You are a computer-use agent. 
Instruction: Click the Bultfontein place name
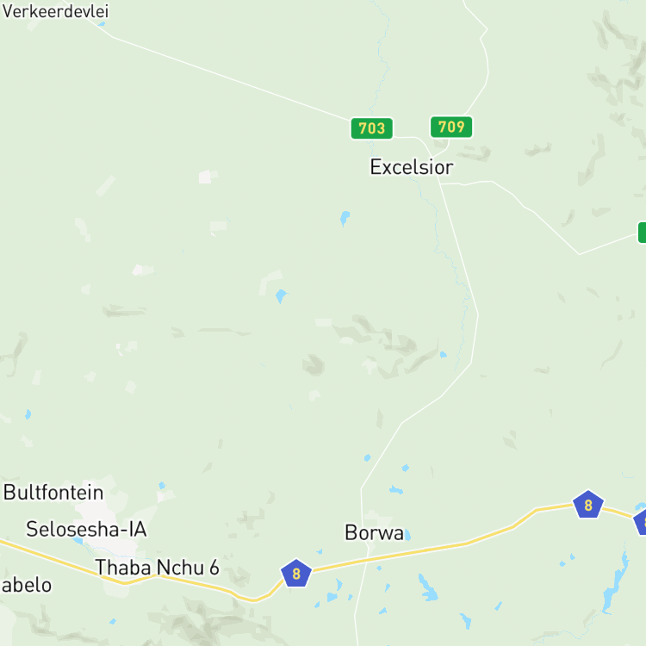[x=53, y=493]
